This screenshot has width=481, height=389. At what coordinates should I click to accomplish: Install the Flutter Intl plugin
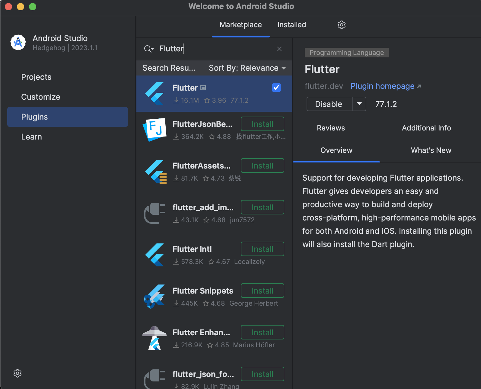click(x=263, y=249)
